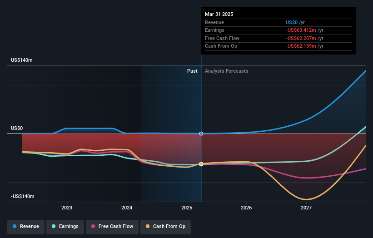The width and height of the screenshot is (373, 238).
Task: Click the US$140m y-axis label
Action: pos(22,60)
